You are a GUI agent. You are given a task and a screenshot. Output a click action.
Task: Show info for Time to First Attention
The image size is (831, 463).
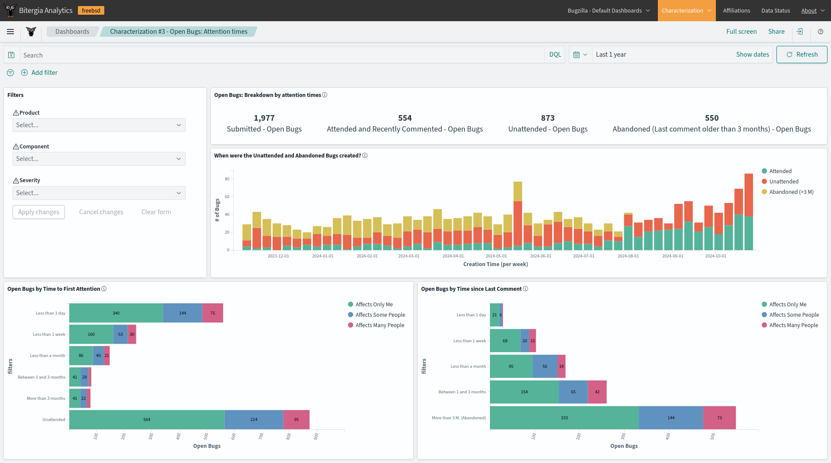(x=104, y=289)
